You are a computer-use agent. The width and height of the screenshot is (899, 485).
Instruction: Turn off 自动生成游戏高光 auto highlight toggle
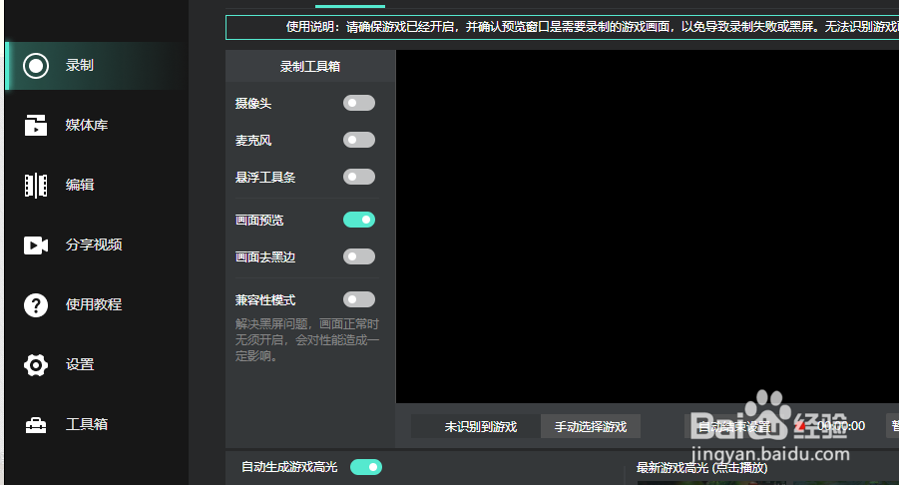tap(366, 467)
